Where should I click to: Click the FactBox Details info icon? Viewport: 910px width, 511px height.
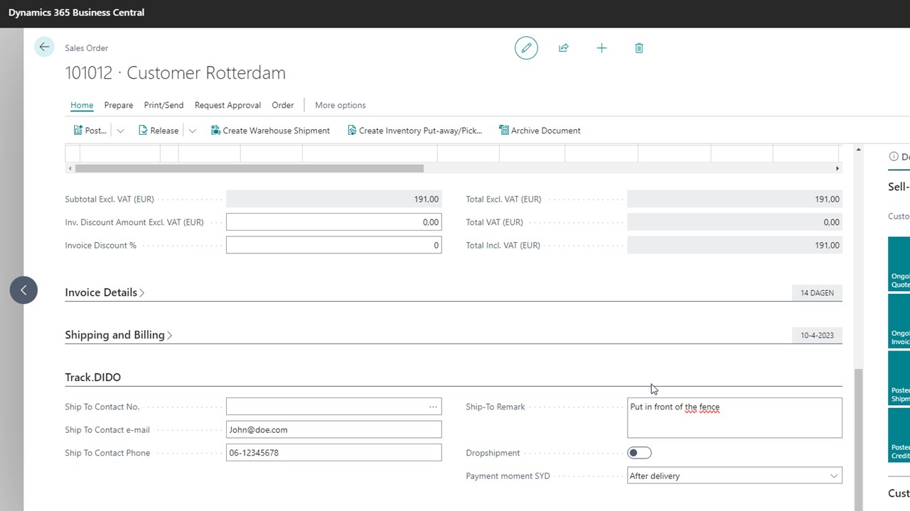894,157
